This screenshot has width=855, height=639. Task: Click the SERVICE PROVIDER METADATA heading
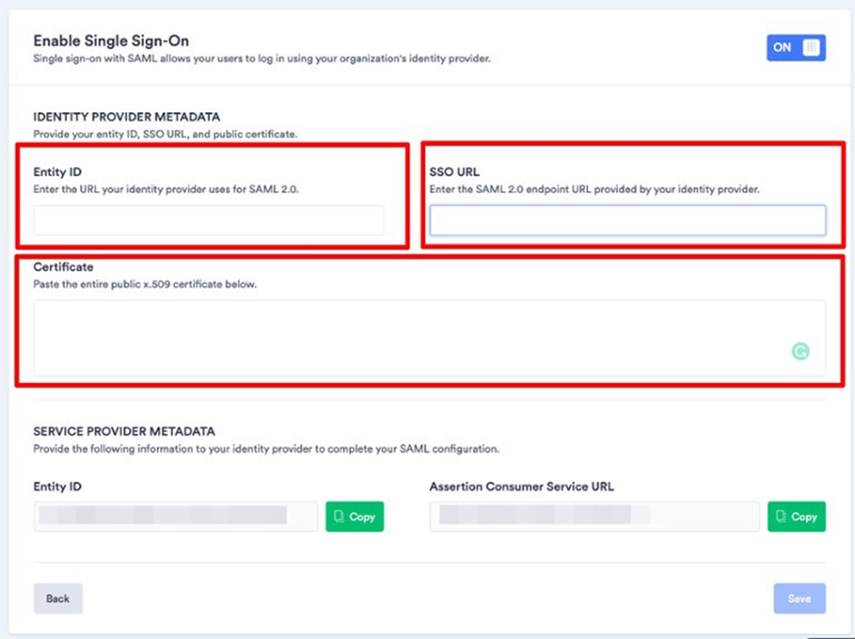tap(124, 431)
